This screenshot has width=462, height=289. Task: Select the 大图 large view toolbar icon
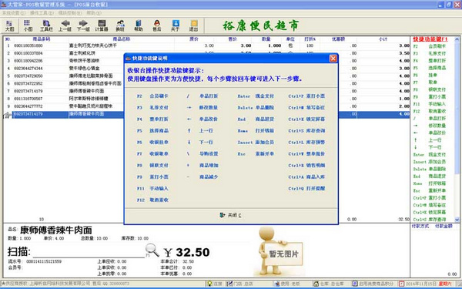tap(9, 25)
